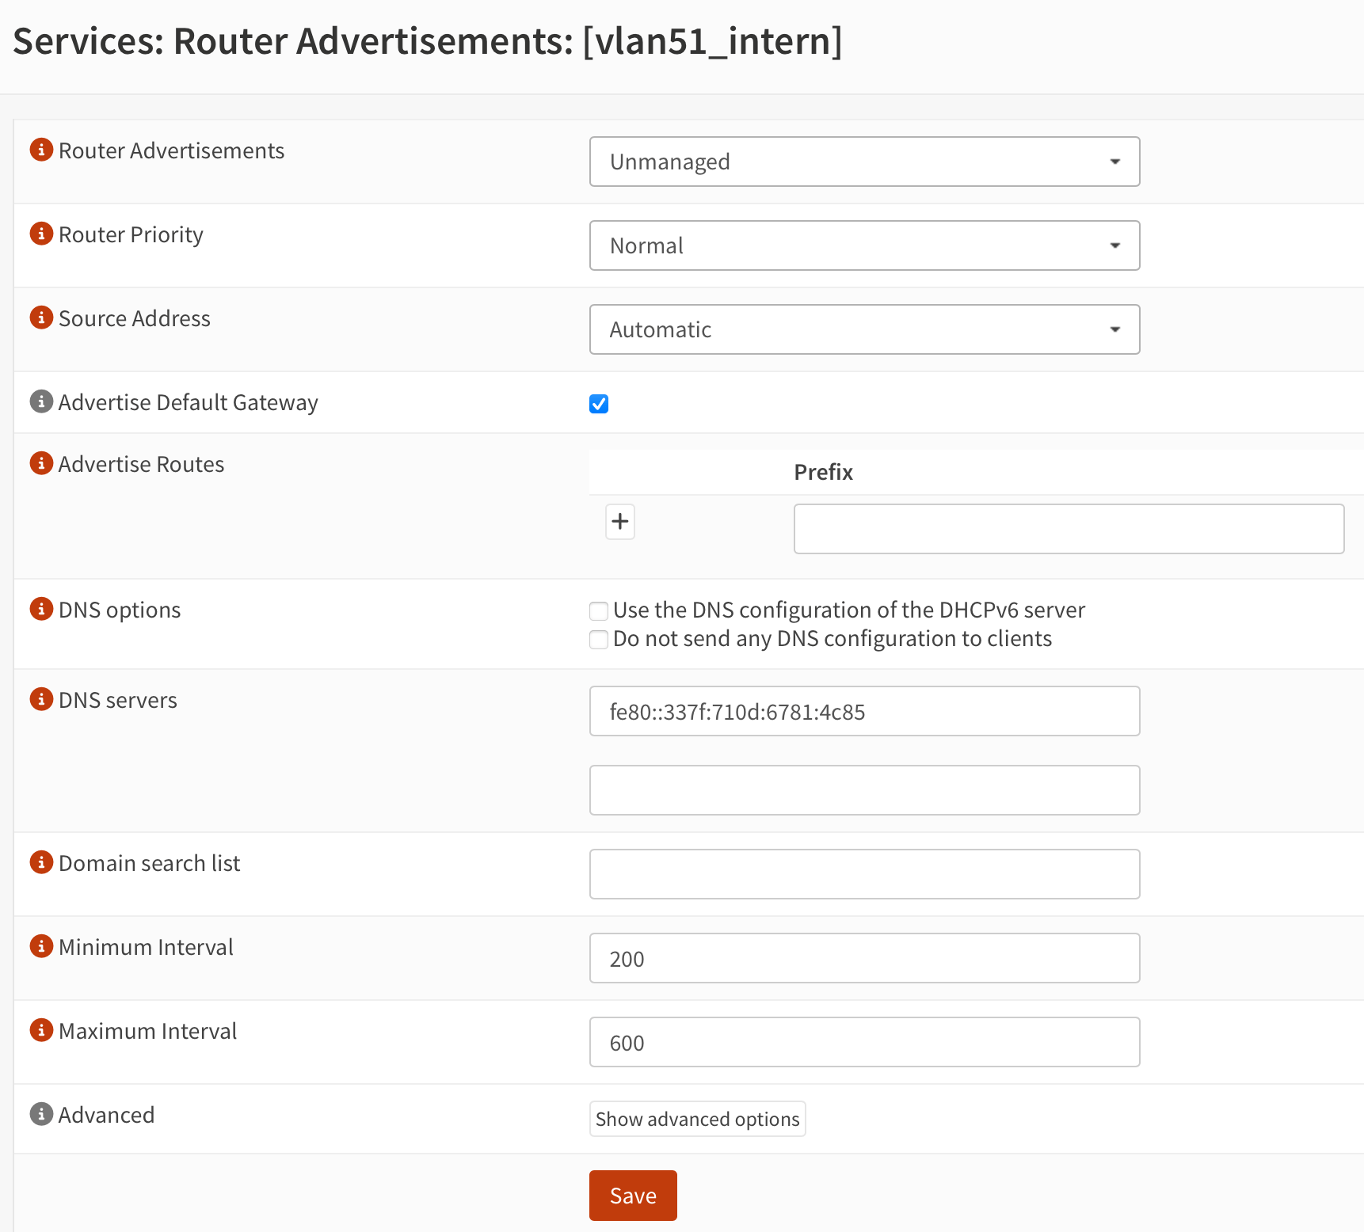Show advanced options
This screenshot has width=1364, height=1232.
pyautogui.click(x=697, y=1119)
